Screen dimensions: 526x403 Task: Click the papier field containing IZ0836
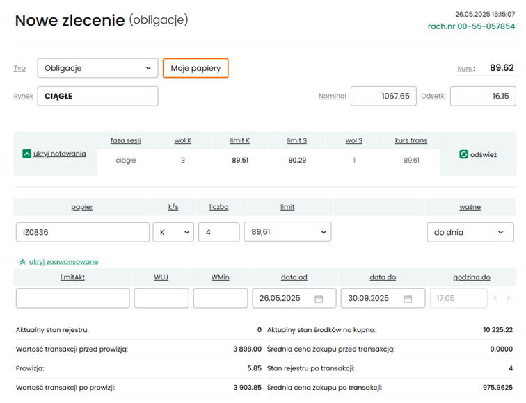[x=82, y=232]
